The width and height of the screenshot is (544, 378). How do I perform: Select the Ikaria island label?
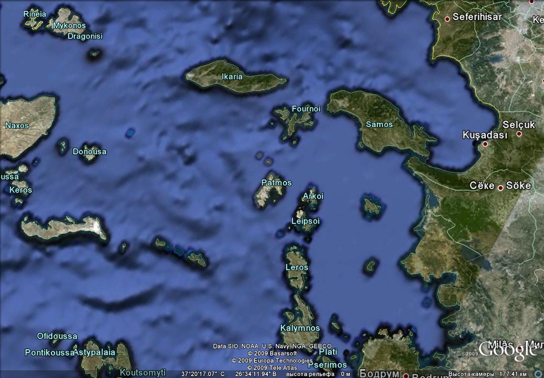[232, 76]
